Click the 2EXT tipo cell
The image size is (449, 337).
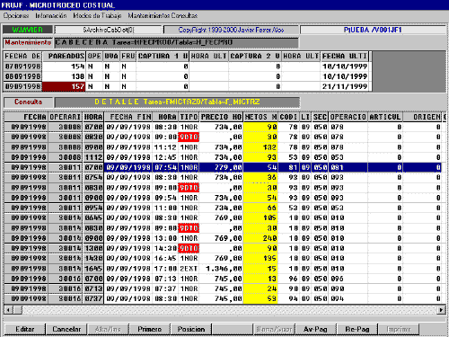click(x=189, y=269)
